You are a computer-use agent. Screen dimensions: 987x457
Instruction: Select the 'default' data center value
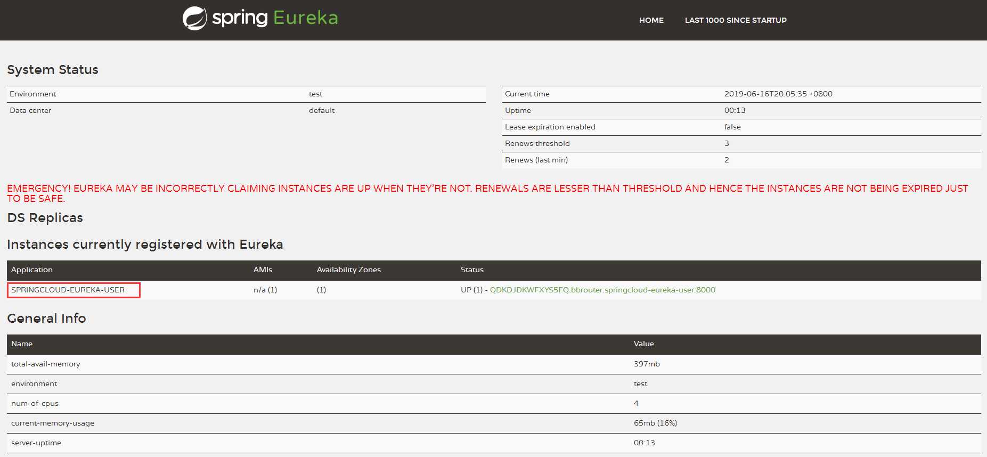pos(322,110)
